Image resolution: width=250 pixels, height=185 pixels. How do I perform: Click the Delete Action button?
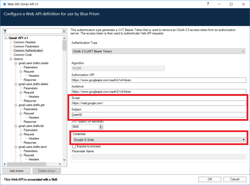pyautogui.click(x=47, y=171)
